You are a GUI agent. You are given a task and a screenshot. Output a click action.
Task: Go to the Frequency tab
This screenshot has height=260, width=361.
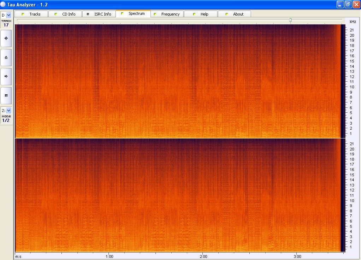(x=167, y=14)
